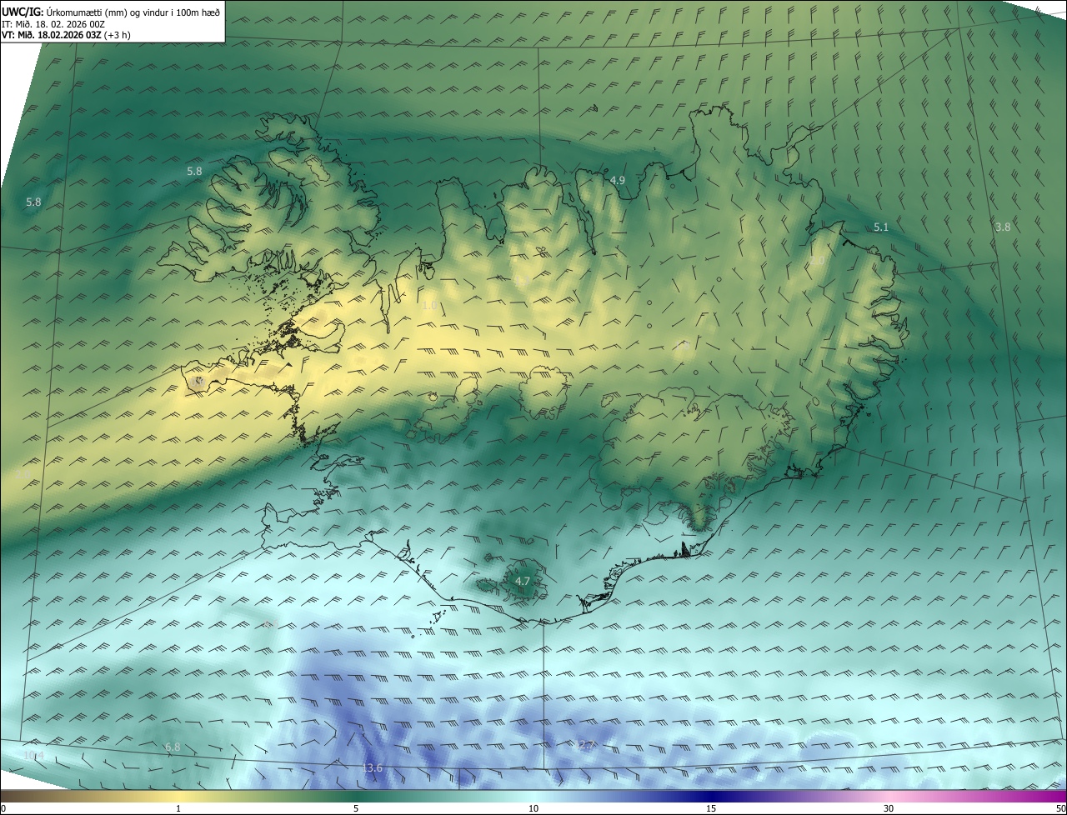Click the 15 tick on the color scale
The width and height of the screenshot is (1067, 815).
pos(711,808)
